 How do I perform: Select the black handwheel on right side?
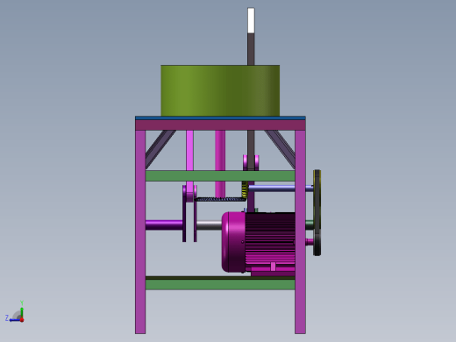coord(317,213)
